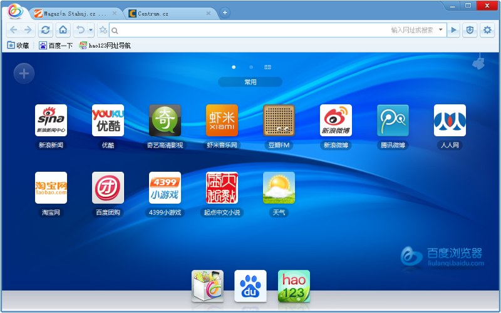Viewport: 501px width, 313px height.
Task: Go forward using the right arrow
Action: point(28,30)
